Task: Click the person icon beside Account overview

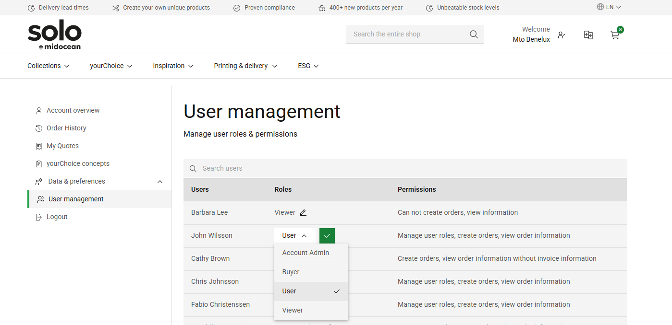Action: (x=38, y=110)
